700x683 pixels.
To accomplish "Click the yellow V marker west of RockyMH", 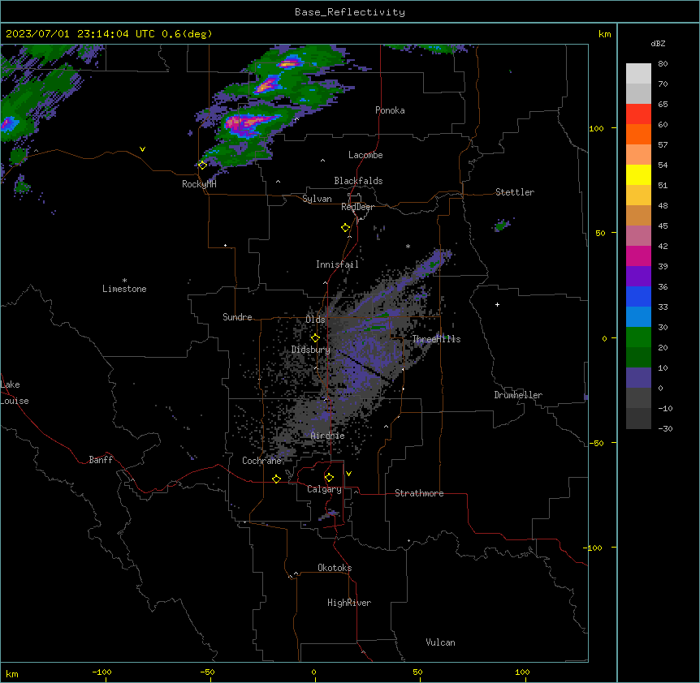I will [142, 149].
